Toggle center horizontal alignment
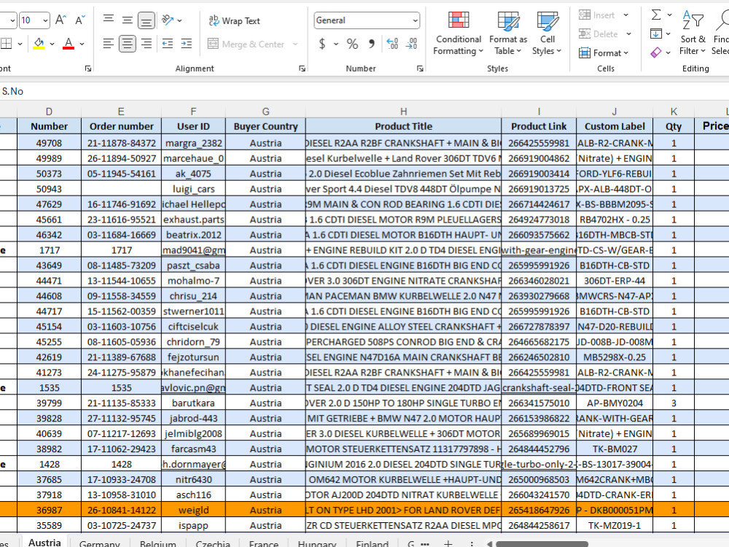Image resolution: width=729 pixels, height=547 pixels. tap(127, 44)
